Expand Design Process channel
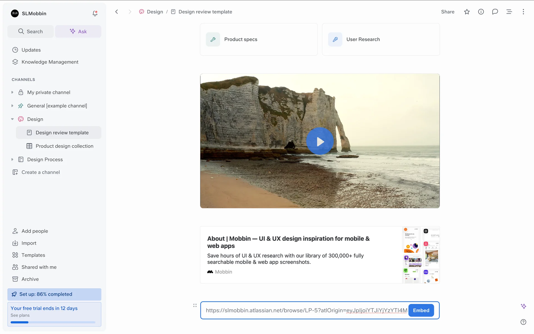Screen dimensions: 534x334 (12, 159)
